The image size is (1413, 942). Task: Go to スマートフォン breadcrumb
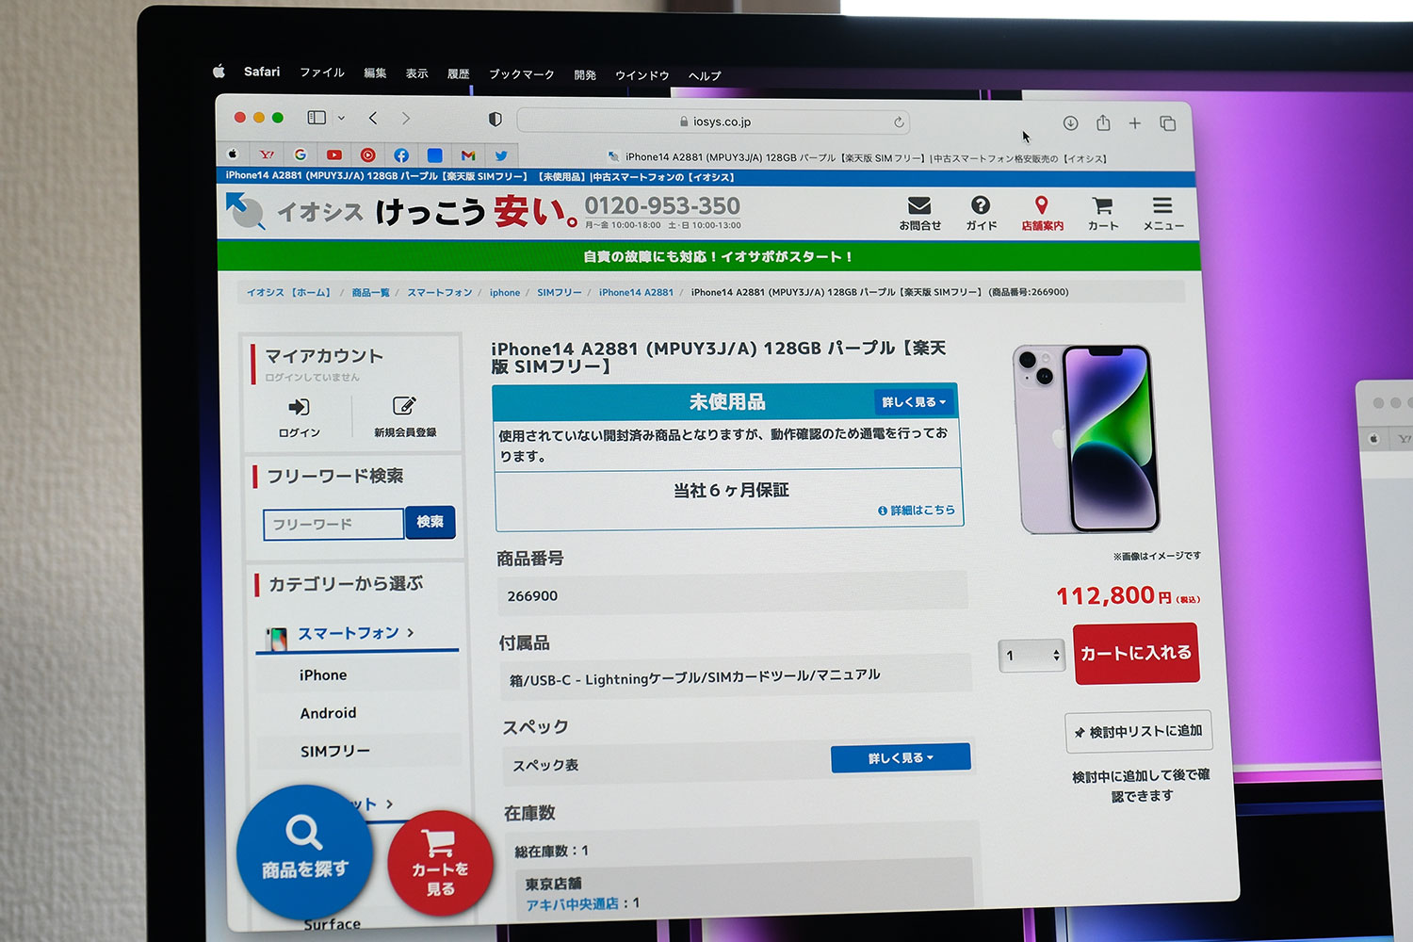(x=440, y=293)
